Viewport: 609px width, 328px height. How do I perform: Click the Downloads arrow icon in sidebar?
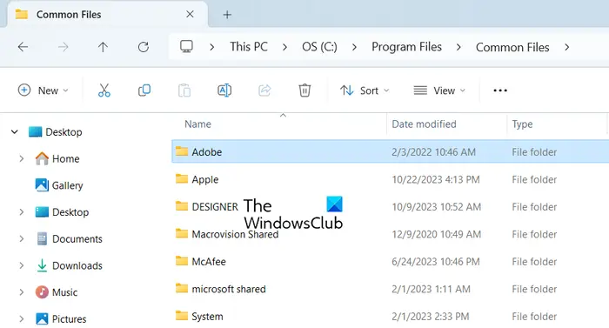pyautogui.click(x=42, y=265)
